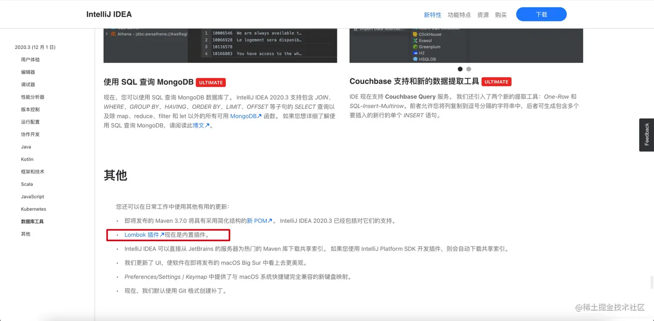This screenshot has width=654, height=321.
Task: Click the Greenplum entry in screenshot
Action: [426, 47]
